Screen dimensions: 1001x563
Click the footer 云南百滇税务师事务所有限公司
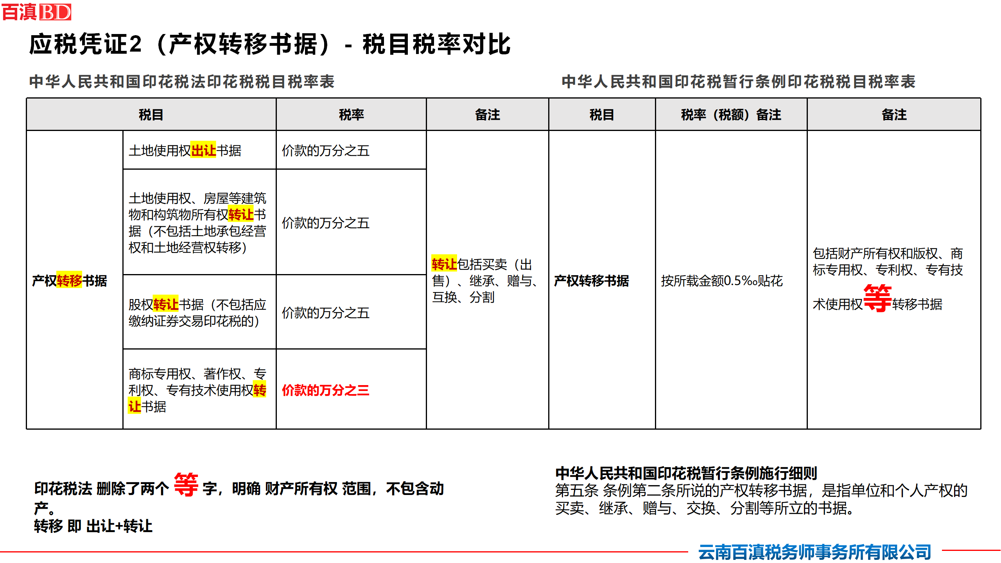[815, 552]
